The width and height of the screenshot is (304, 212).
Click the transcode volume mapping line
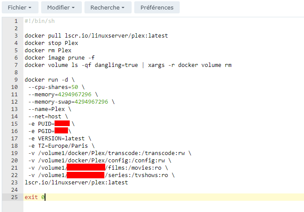click(110, 153)
